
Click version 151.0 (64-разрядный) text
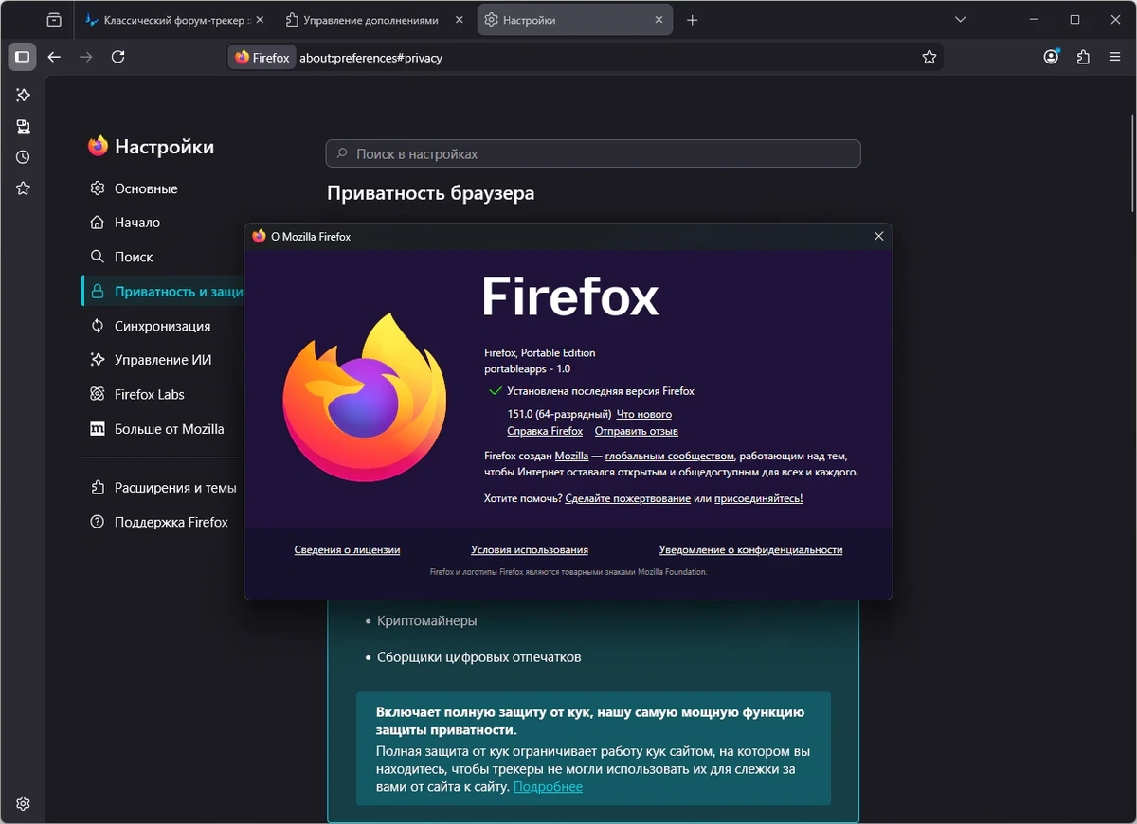[x=559, y=414]
